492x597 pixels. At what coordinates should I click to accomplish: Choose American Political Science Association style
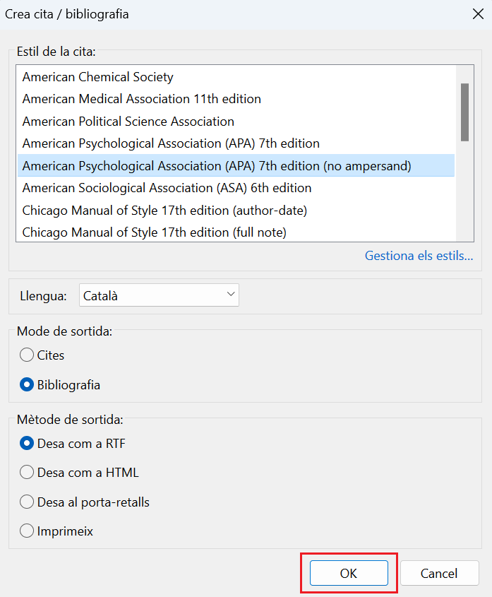point(236,122)
